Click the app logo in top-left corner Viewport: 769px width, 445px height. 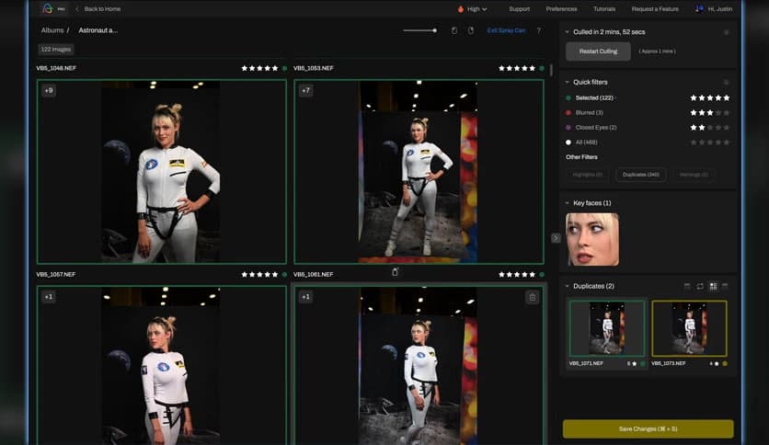47,8
